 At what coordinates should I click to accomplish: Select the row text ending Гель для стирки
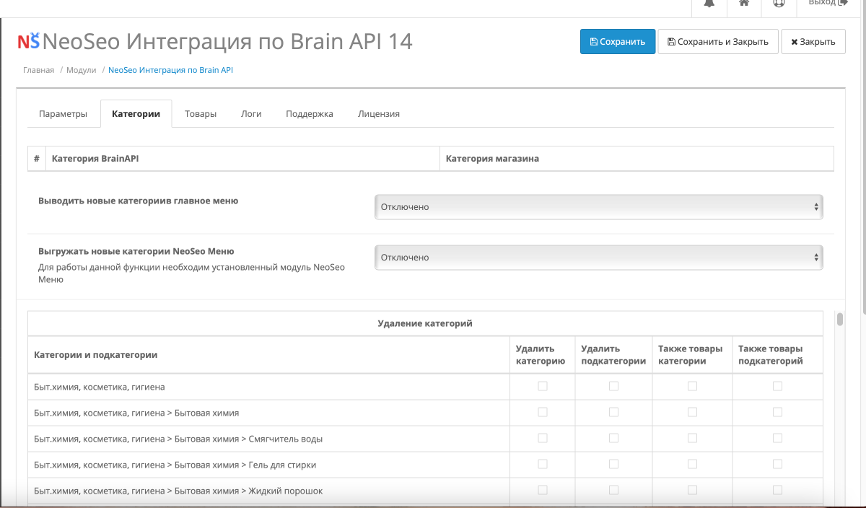point(175,465)
